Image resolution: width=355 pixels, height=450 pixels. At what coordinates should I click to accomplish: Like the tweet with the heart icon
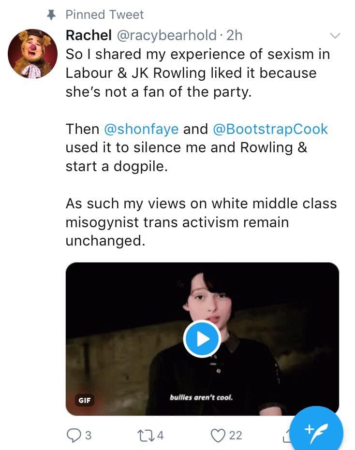pos(218,435)
